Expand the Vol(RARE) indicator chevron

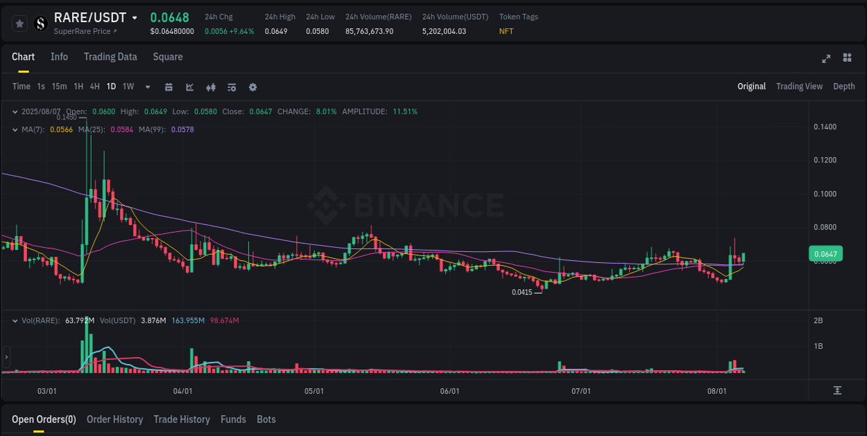point(15,320)
